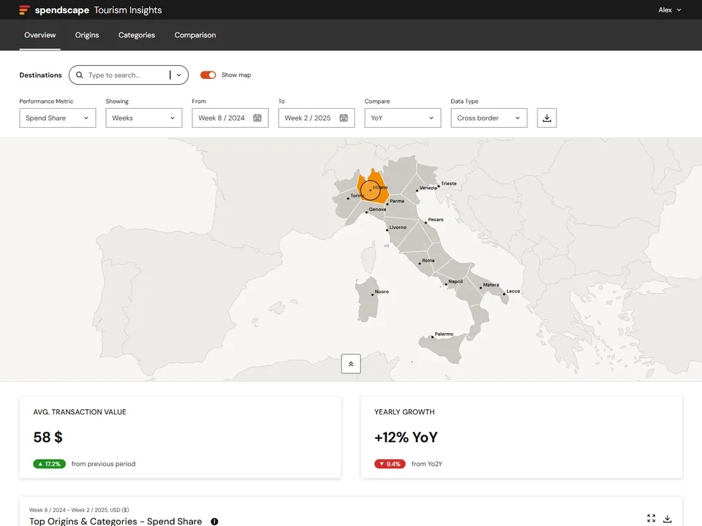Click the YEARLY GROWTH heading
This screenshot has width=702, height=526.
point(404,412)
